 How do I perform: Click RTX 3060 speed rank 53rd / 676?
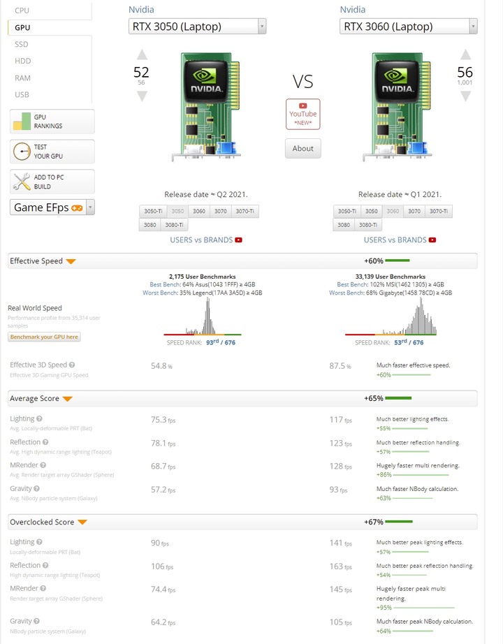(x=409, y=342)
